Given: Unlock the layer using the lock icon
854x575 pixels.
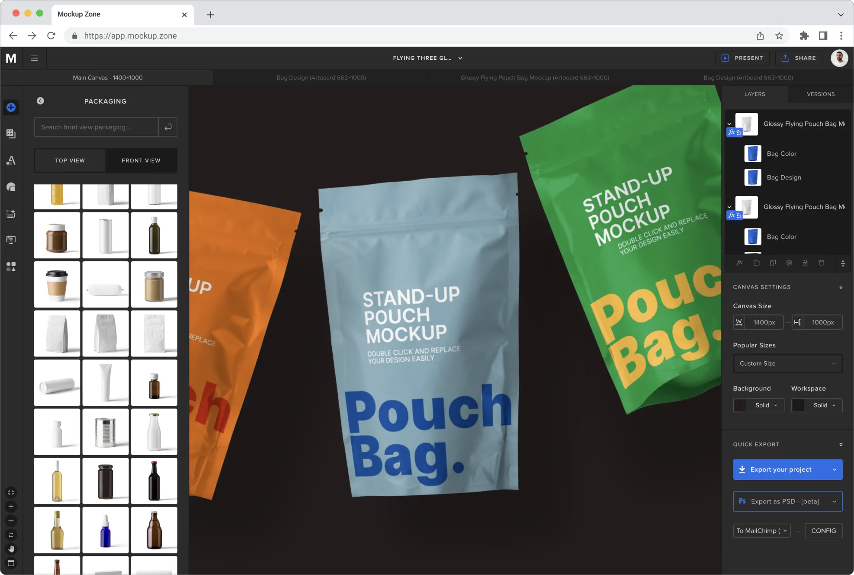Looking at the screenshot, I should (805, 263).
